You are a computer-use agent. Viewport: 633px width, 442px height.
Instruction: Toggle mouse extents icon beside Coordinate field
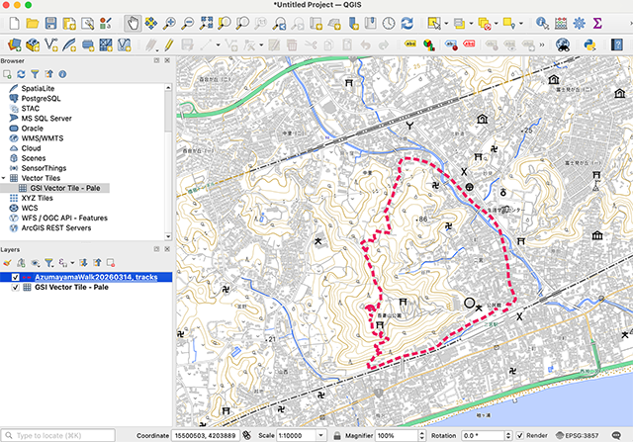246,435
